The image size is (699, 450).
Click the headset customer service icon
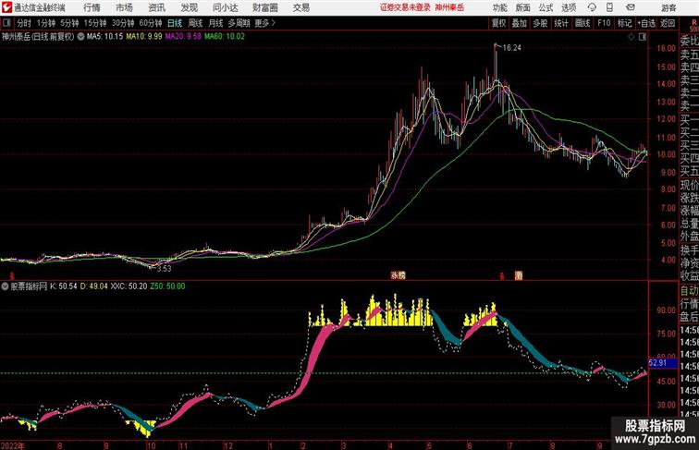(x=592, y=7)
